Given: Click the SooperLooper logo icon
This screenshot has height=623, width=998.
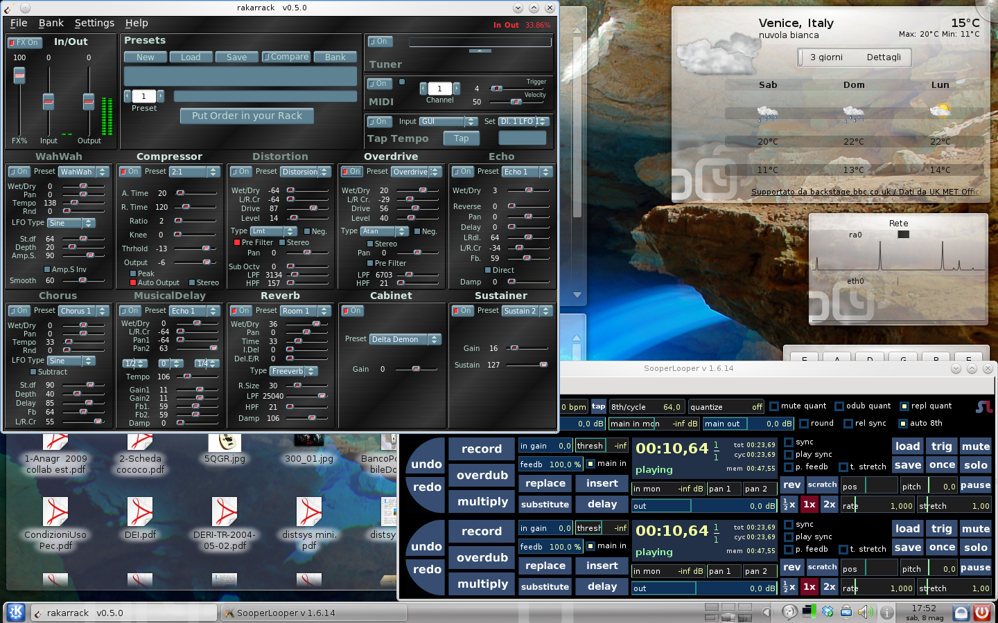Looking at the screenshot, I should point(983,407).
